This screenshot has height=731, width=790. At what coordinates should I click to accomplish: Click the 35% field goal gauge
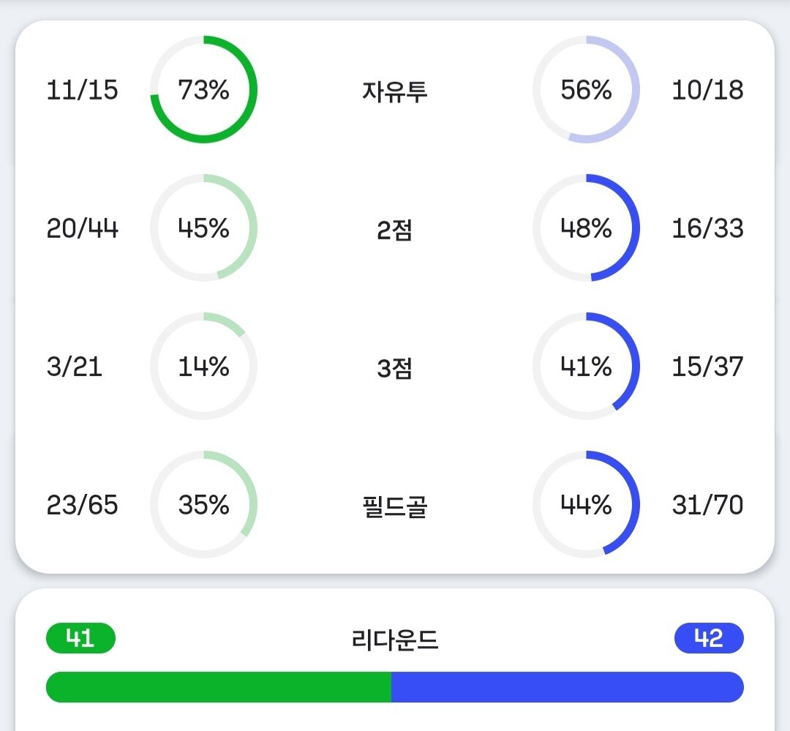[203, 505]
